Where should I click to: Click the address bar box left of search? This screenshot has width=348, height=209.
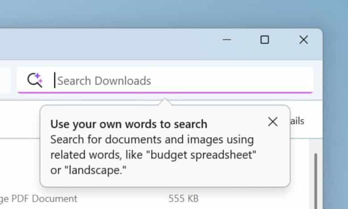click(4, 80)
